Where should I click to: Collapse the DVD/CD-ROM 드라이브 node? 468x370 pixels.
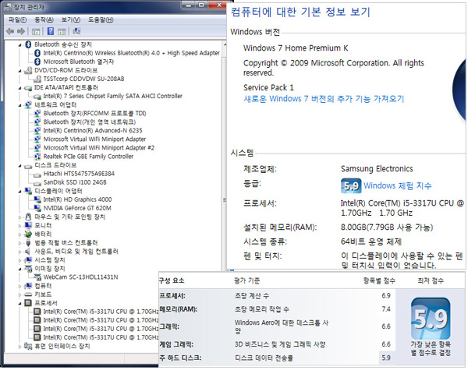coord(20,71)
